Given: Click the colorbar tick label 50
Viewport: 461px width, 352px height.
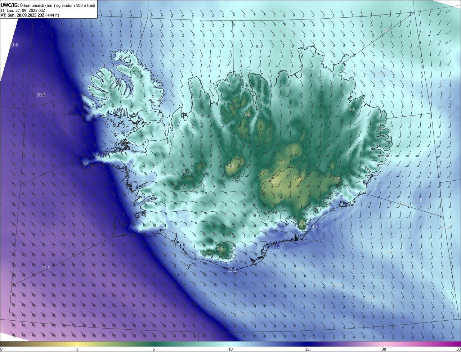Looking at the screenshot, I should pos(458,349).
